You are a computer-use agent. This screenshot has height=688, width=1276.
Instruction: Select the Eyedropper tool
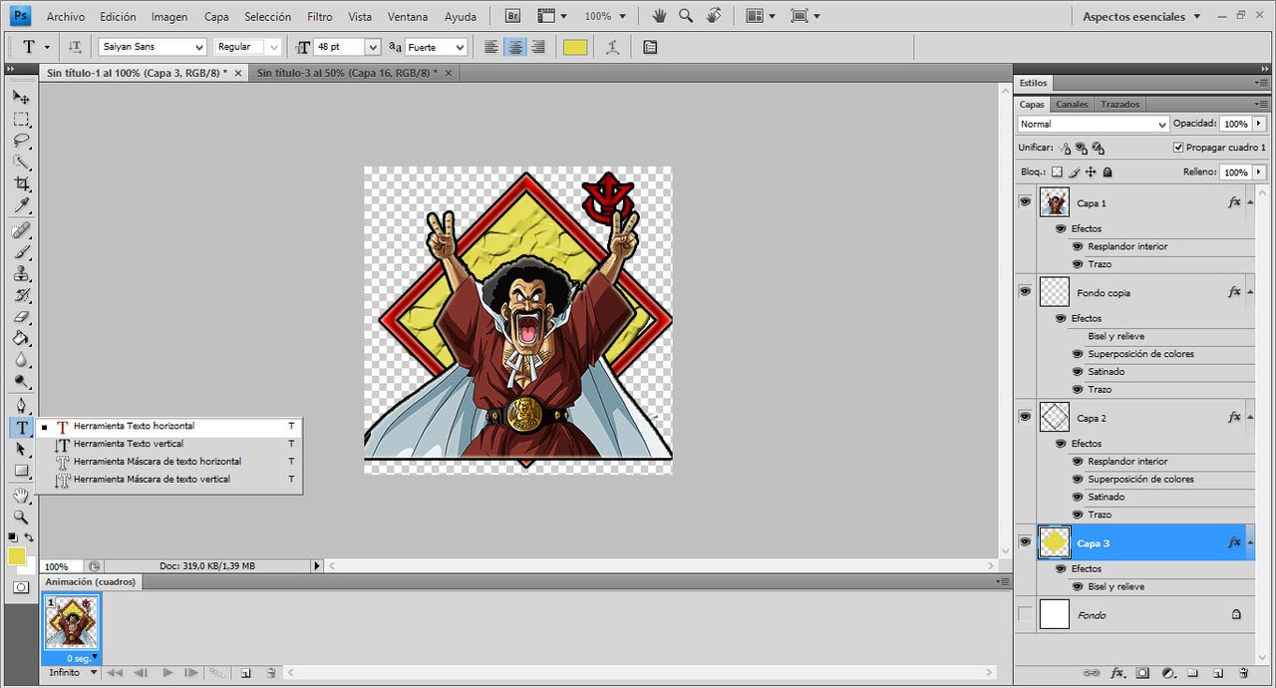click(21, 205)
